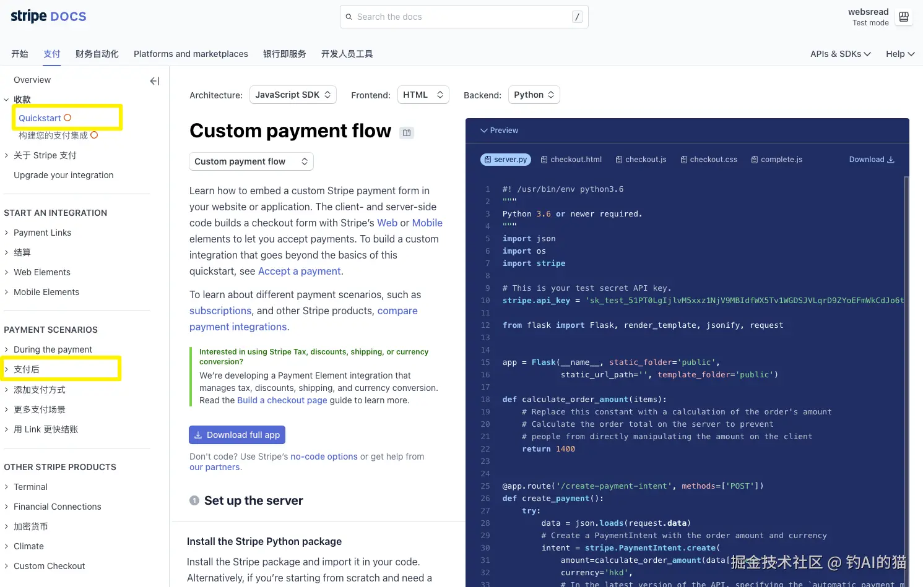Expand the 结算 sidebar item

[x=6, y=252]
